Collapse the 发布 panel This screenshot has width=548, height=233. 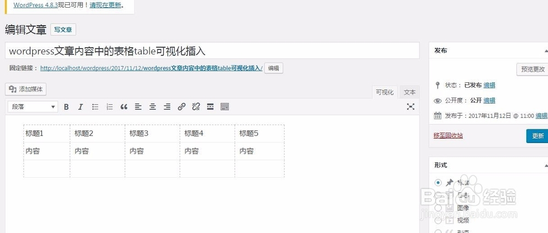pyautogui.click(x=546, y=51)
